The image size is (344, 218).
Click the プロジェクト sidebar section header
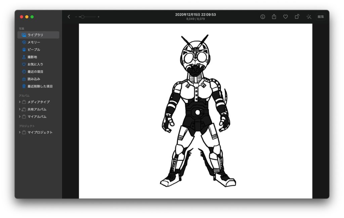27,126
